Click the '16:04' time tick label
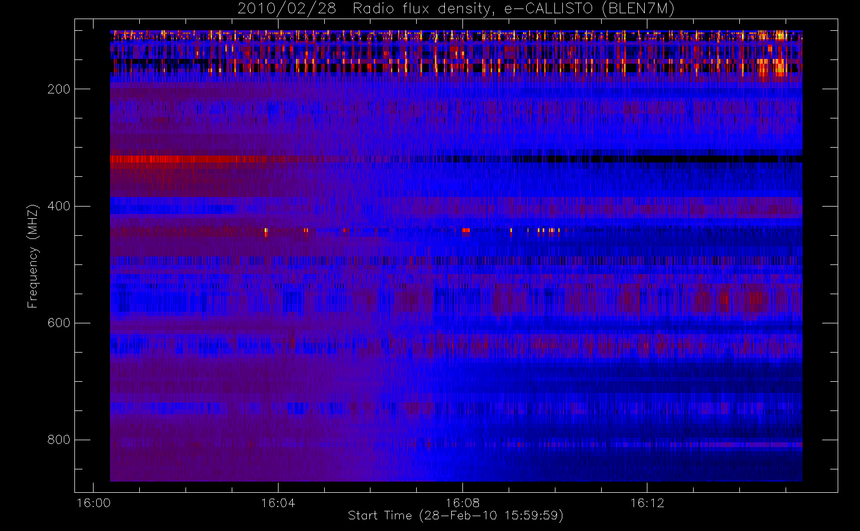The width and height of the screenshot is (860, 531). (278, 503)
